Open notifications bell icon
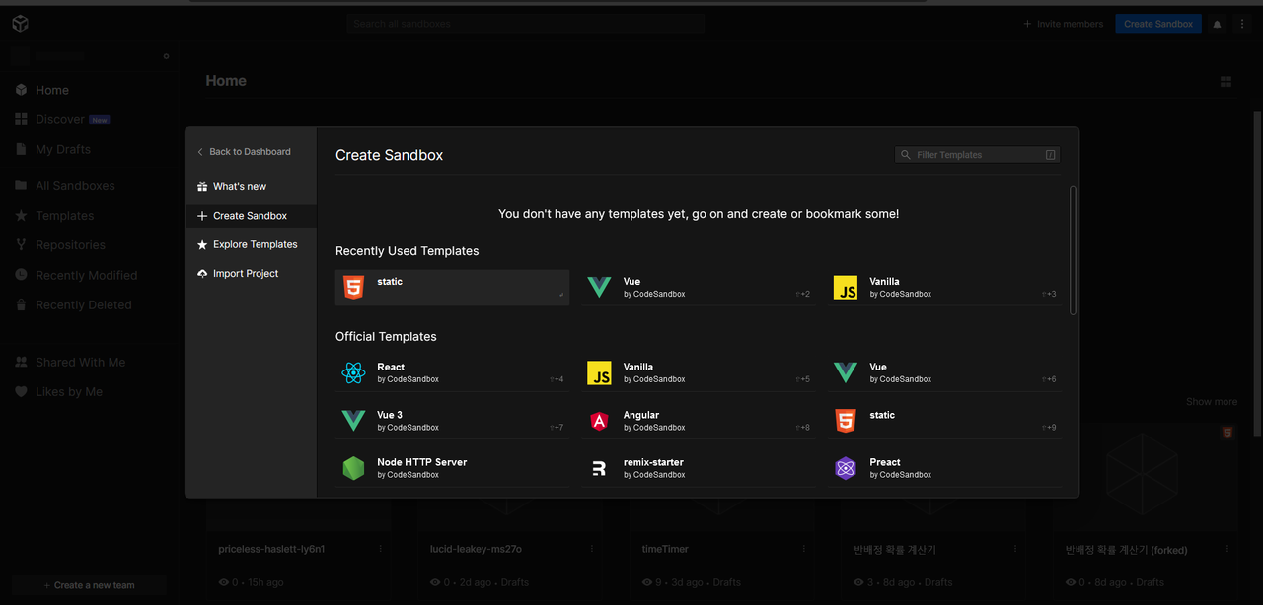Screen dimensions: 1263x605 (1217, 24)
